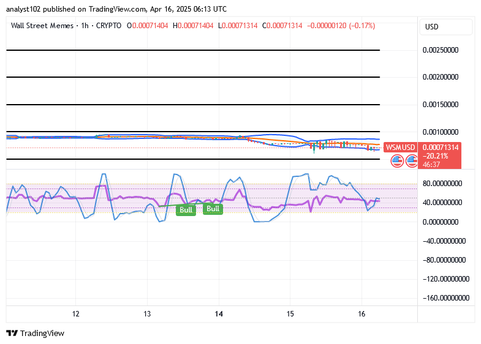Click the 46:37 countdown timer
The image size is (481, 344).
pos(431,165)
